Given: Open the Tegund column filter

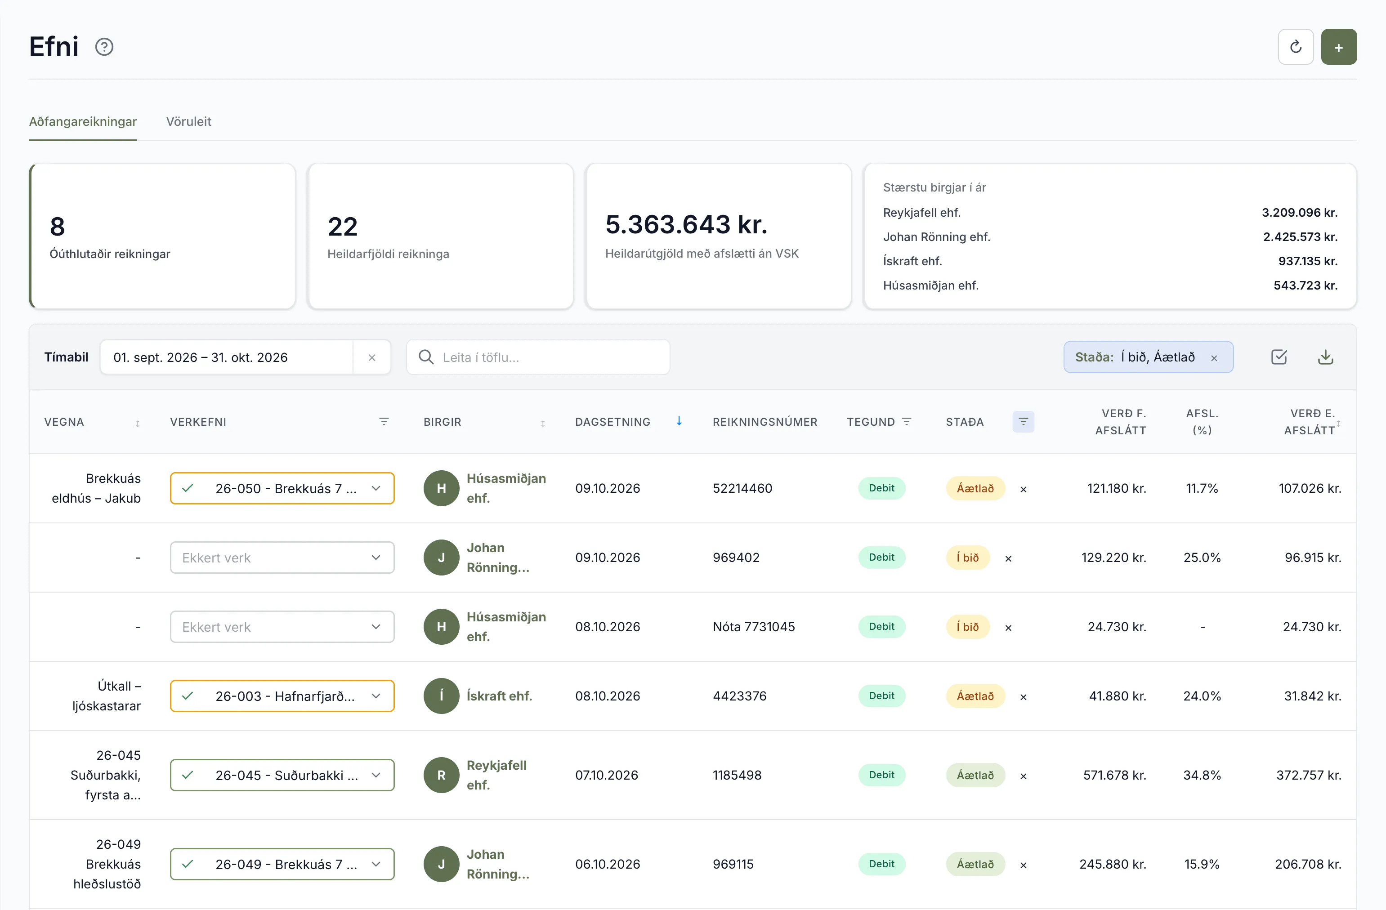Looking at the screenshot, I should pyautogui.click(x=906, y=422).
